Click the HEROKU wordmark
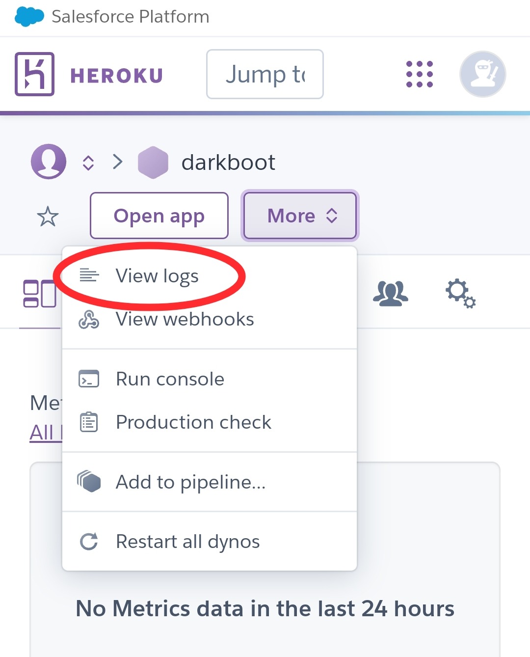The image size is (530, 657). coord(116,76)
